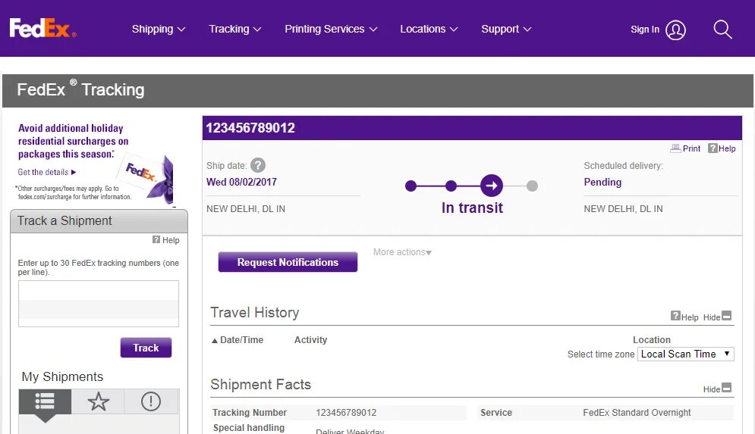This screenshot has height=434, width=755.
Task: Open the Locations menu
Action: [x=429, y=29]
